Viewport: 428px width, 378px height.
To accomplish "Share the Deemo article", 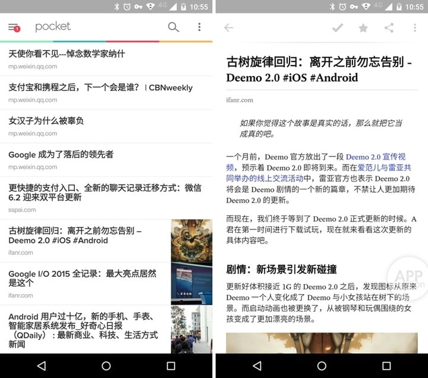I will (389, 27).
